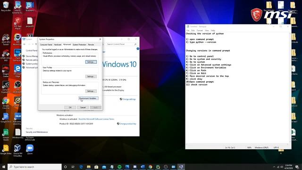Click line '5) Click on Enviroment Variables' in Notepad
Image resolution: width=302 pixels, height=170 pixels.
(x=206, y=68)
